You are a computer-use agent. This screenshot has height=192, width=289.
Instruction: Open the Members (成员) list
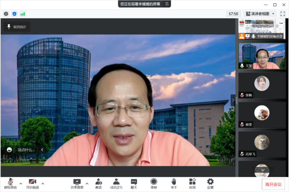coord(116,183)
